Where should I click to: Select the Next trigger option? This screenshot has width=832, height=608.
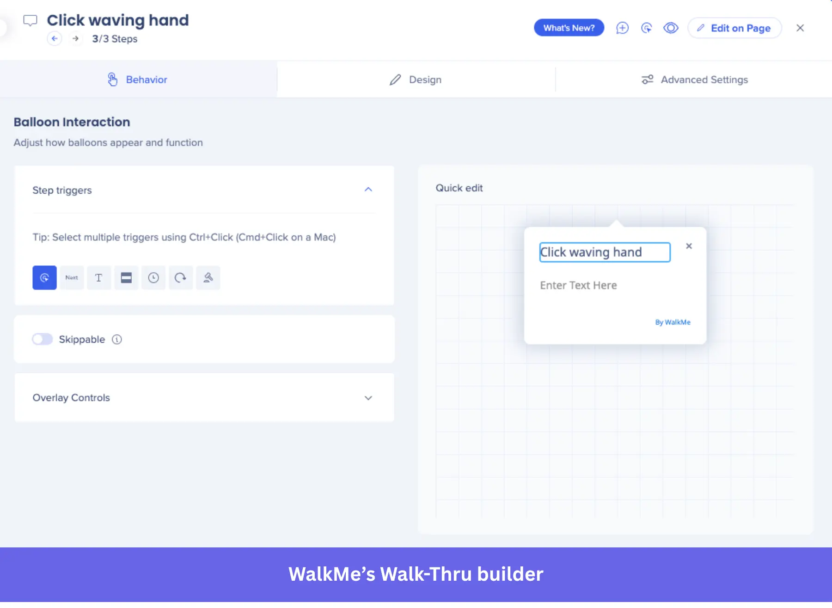72,277
